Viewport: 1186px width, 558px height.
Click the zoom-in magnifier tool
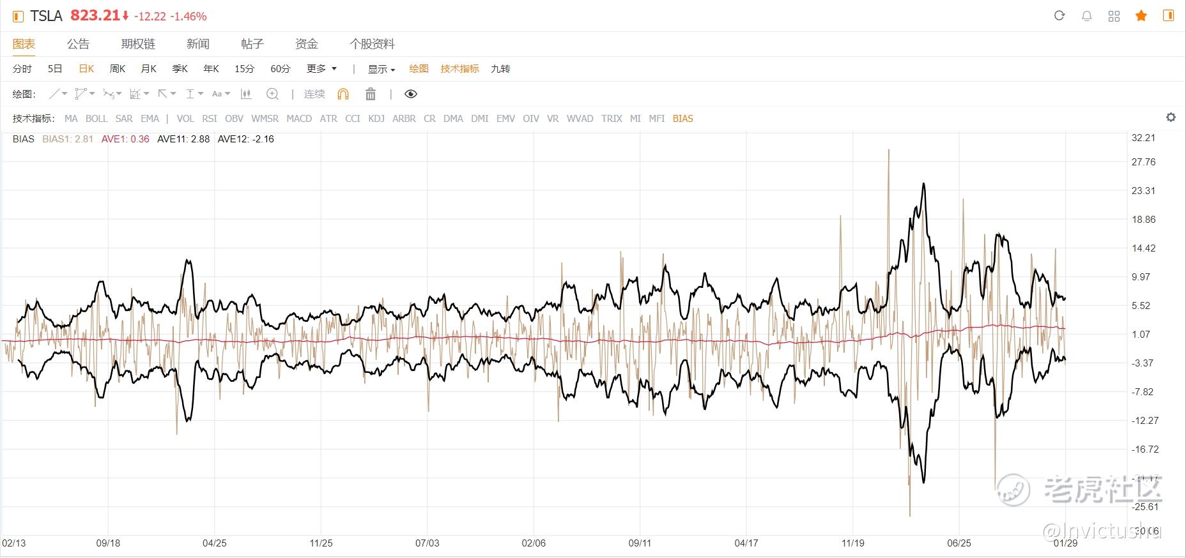(272, 94)
